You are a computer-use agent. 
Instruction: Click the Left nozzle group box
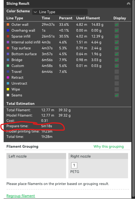(36, 166)
